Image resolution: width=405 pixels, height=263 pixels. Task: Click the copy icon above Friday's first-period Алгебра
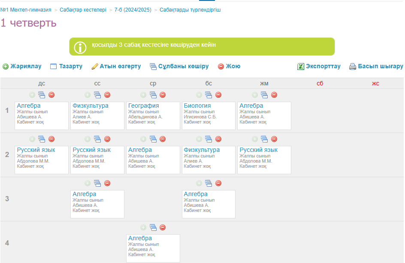[264, 95]
